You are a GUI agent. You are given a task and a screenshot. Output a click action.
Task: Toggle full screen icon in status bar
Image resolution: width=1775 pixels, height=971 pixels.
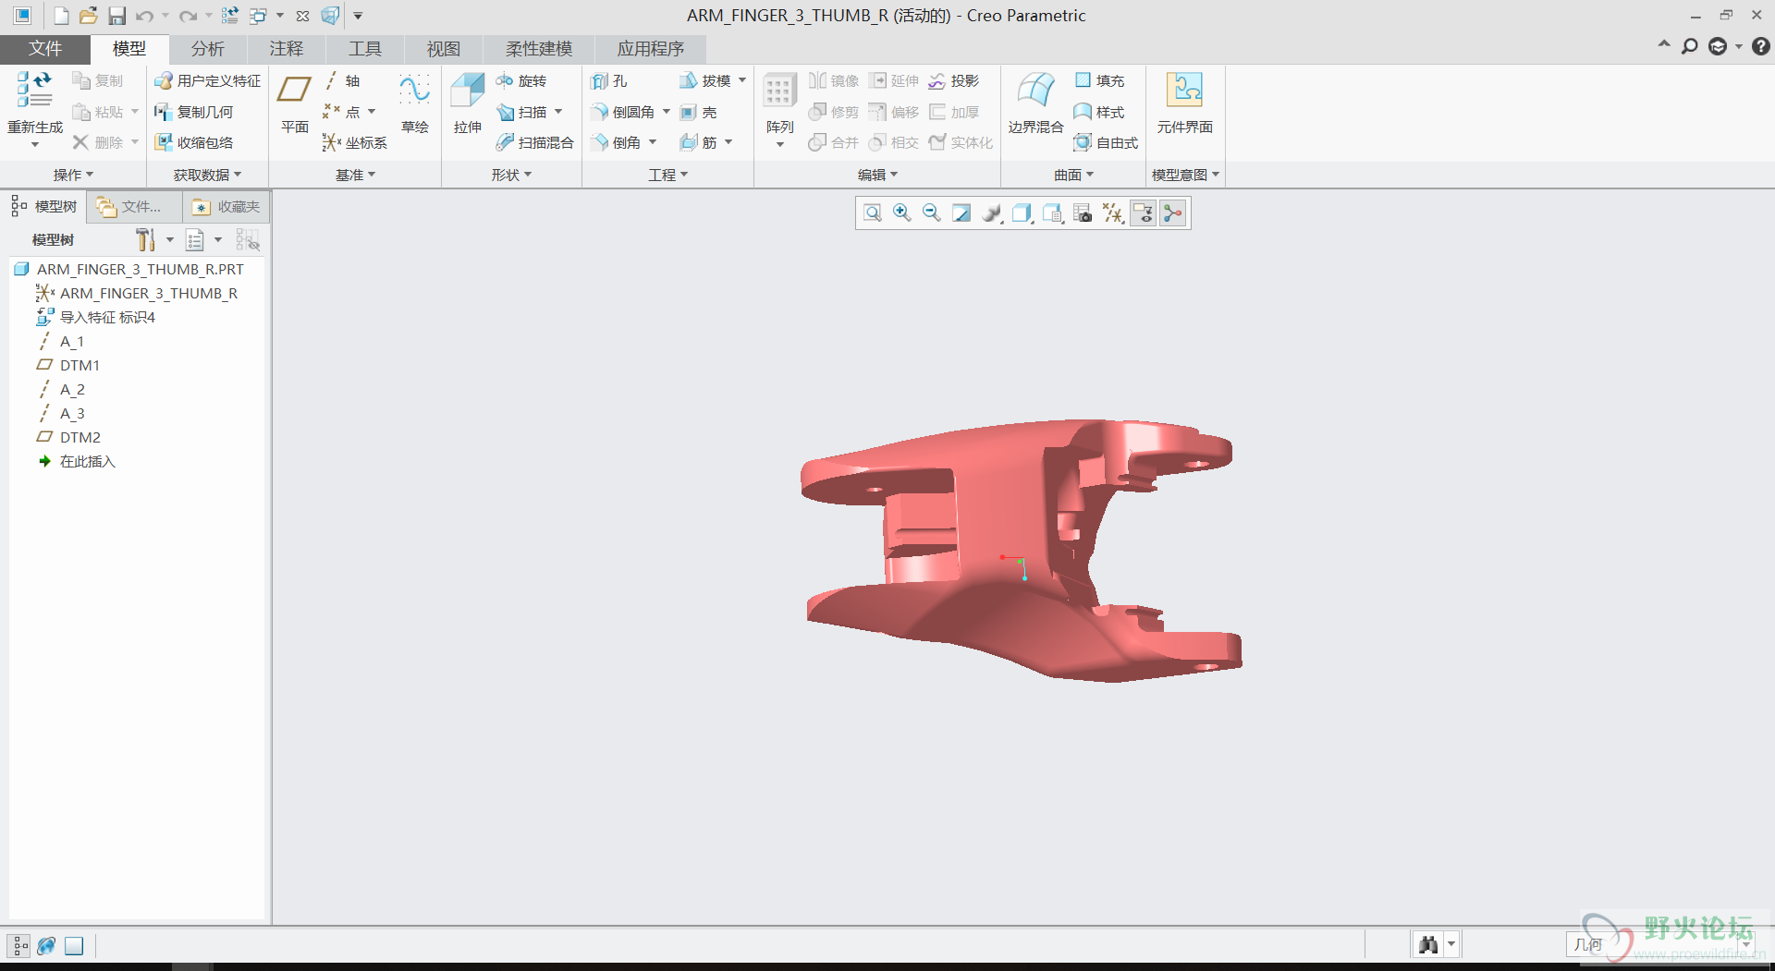74,945
